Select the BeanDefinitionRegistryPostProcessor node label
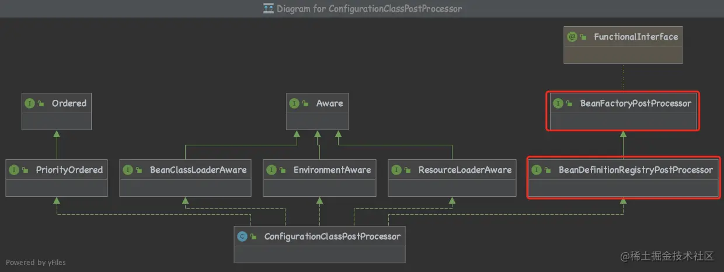 635,170
